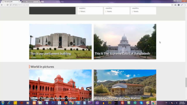Close the BBC - Homepage tab
Image resolution: width=187 pixels, height=105 pixels.
[39, 2]
